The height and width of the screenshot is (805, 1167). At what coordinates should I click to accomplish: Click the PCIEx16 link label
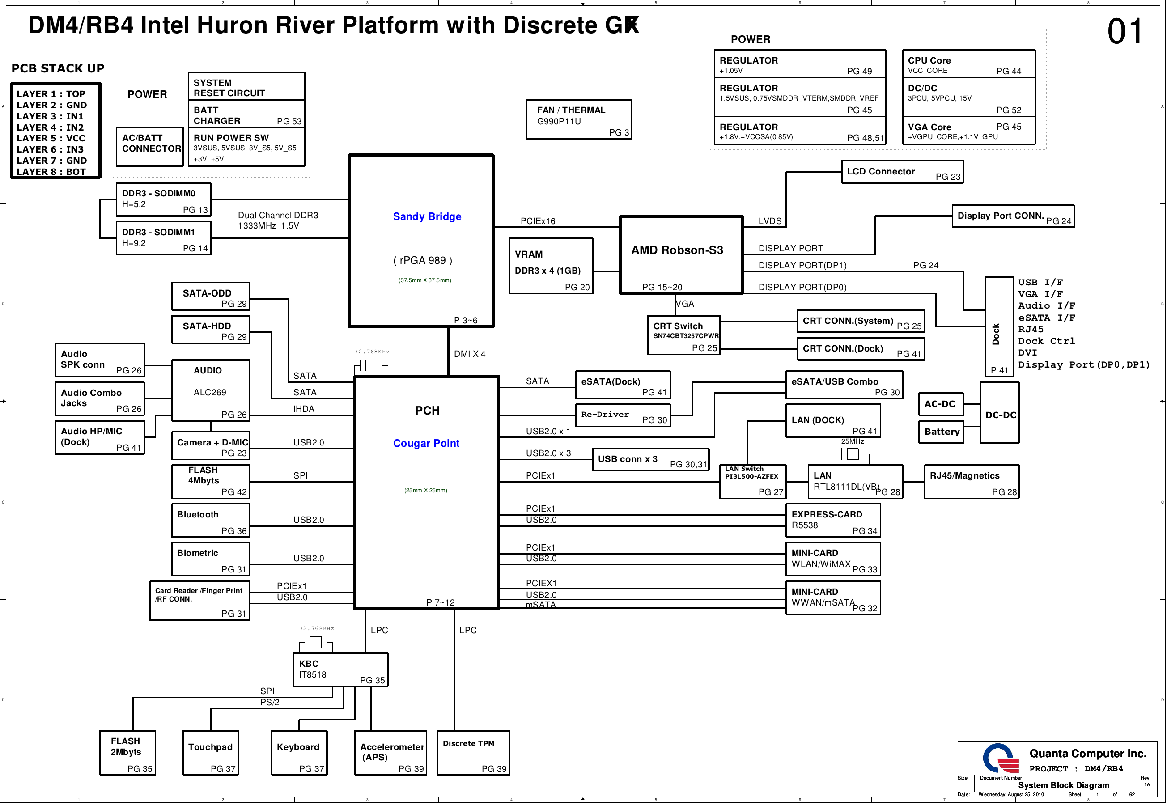pyautogui.click(x=538, y=221)
